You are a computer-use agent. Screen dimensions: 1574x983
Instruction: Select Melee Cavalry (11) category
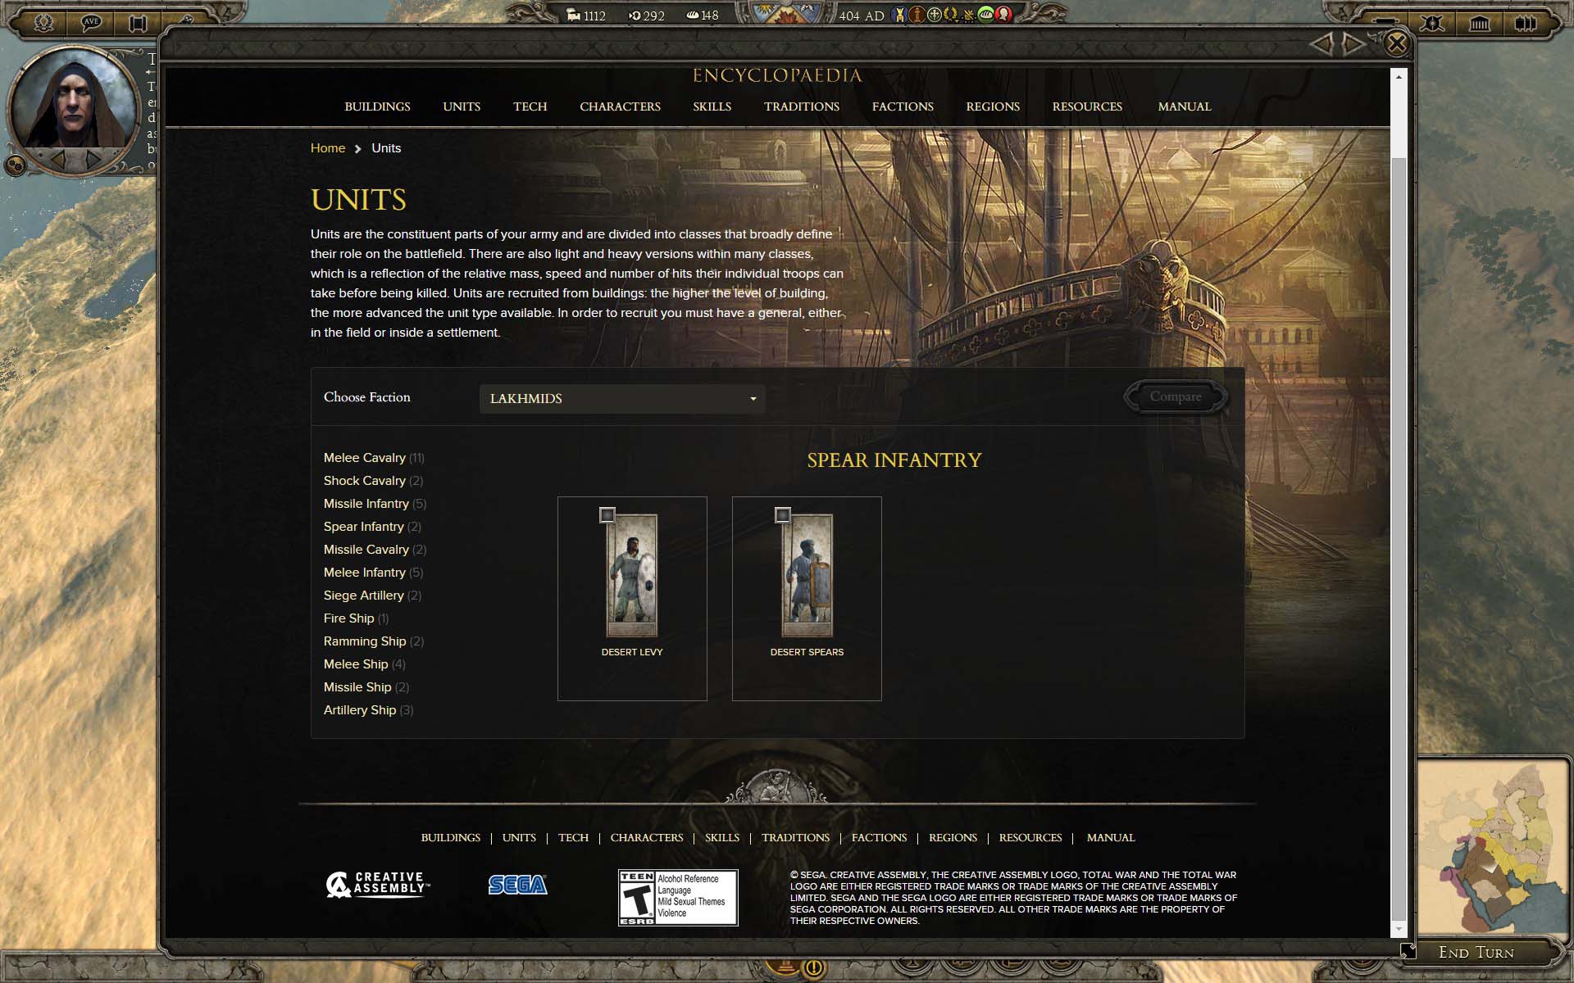[x=374, y=458]
